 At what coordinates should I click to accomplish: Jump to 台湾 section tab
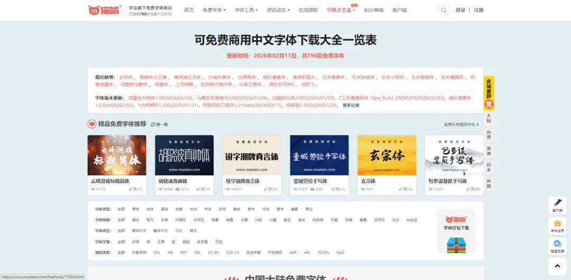[x=489, y=135]
